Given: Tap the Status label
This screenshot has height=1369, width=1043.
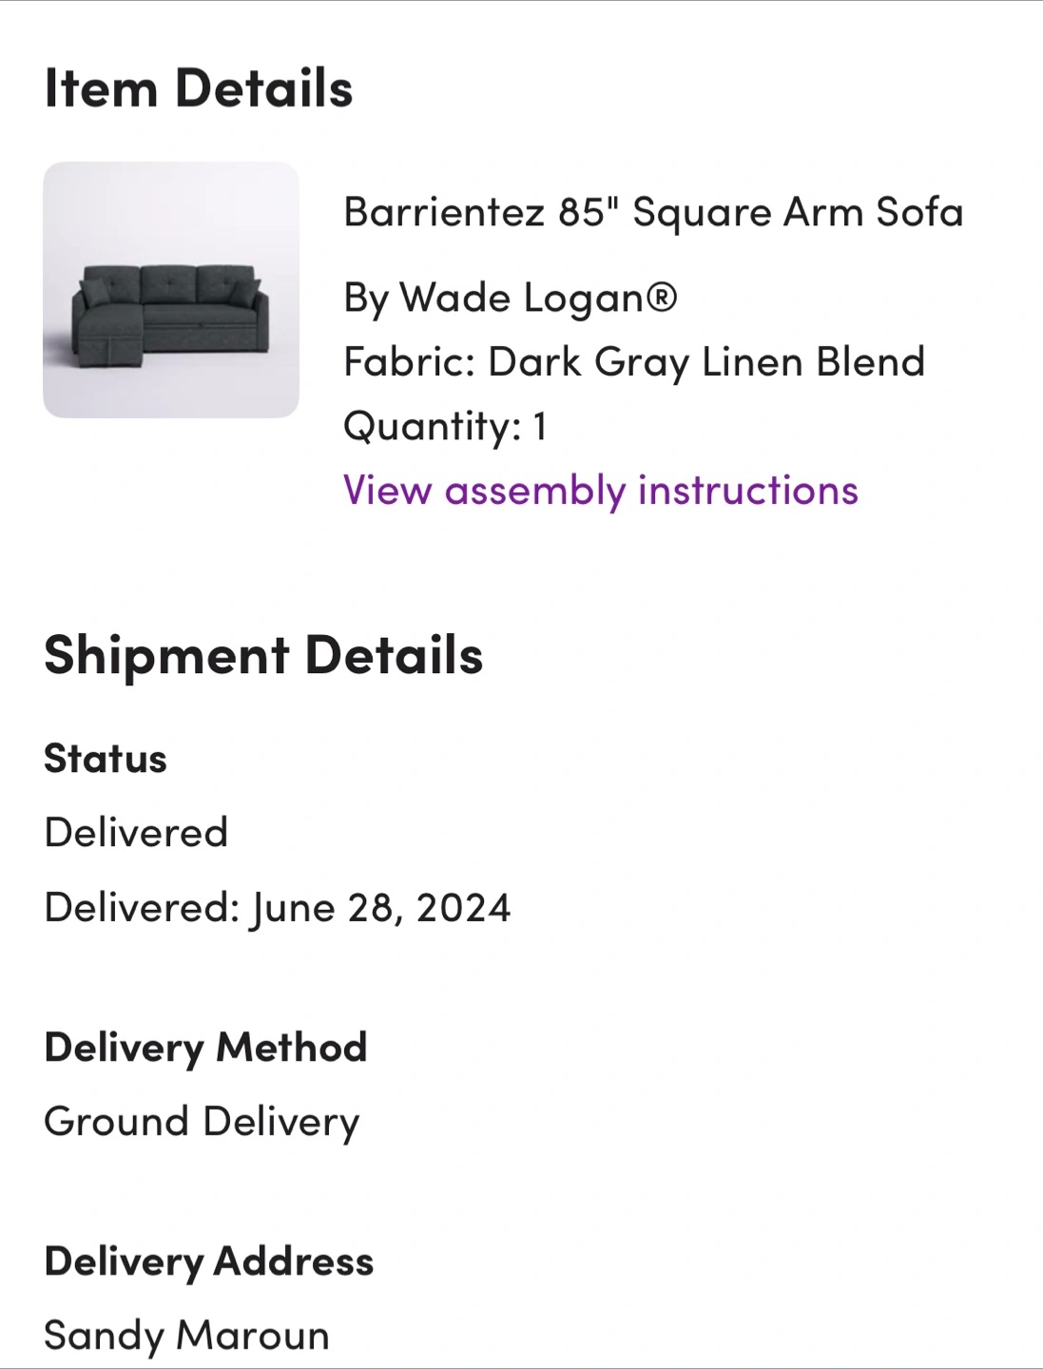Looking at the screenshot, I should [106, 760].
